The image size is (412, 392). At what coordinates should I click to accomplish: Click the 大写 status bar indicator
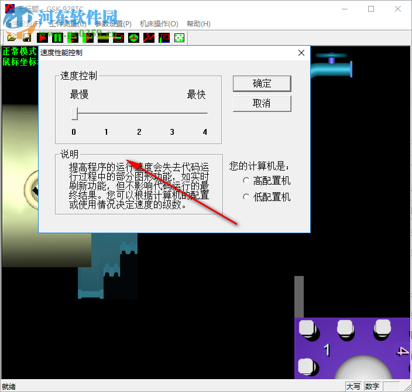coord(353,387)
